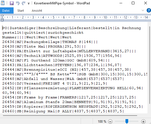This screenshot has height=124, width=151.
Task: Zoom out with the minus button
Action: coord(110,122)
